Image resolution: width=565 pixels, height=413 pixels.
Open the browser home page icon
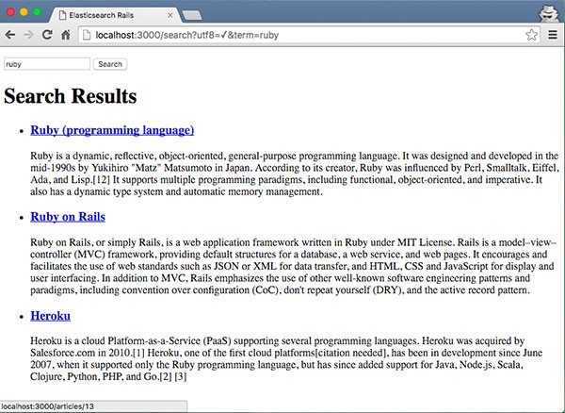pos(66,35)
